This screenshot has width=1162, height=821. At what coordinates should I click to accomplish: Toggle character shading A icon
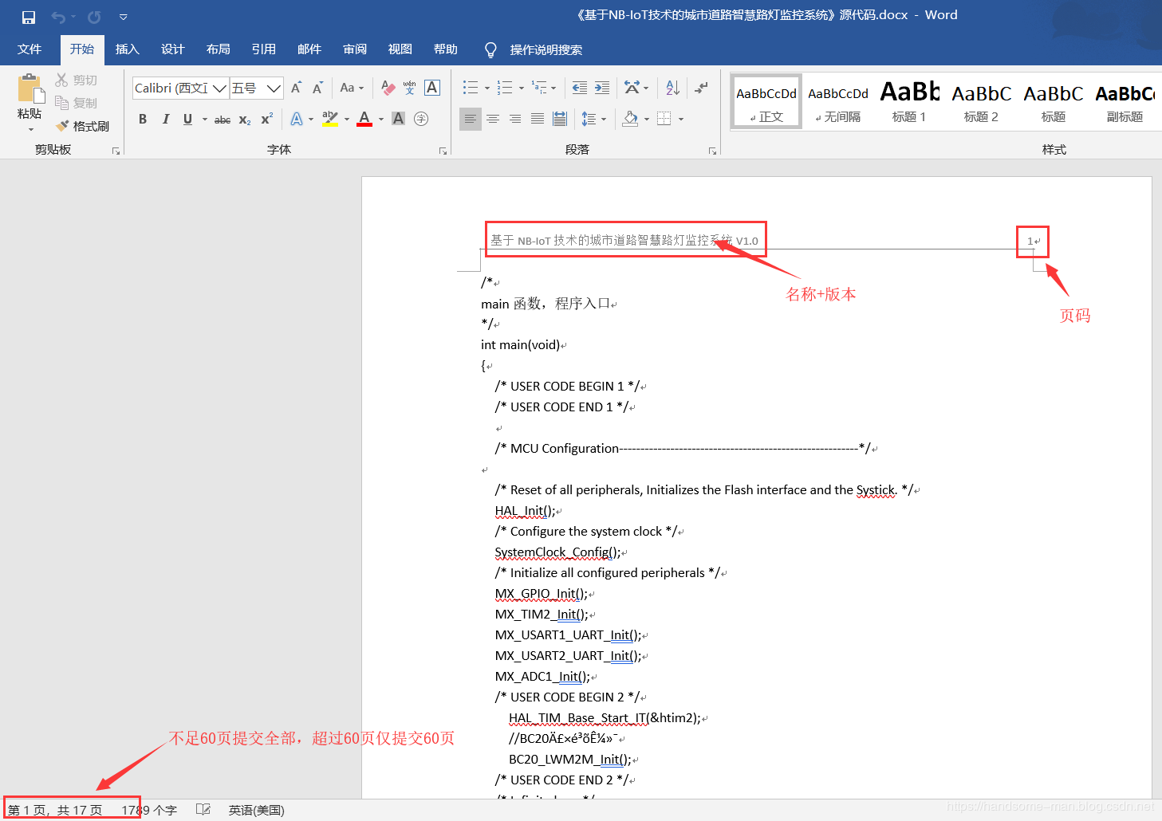coord(399,119)
